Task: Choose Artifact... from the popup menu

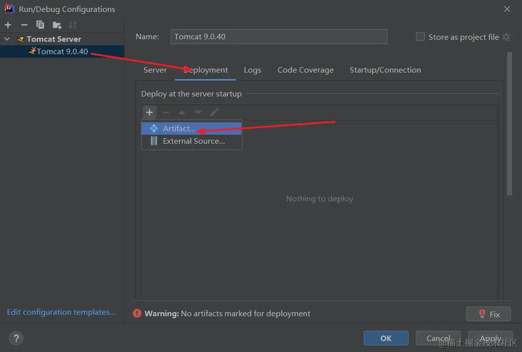Action: (x=191, y=128)
